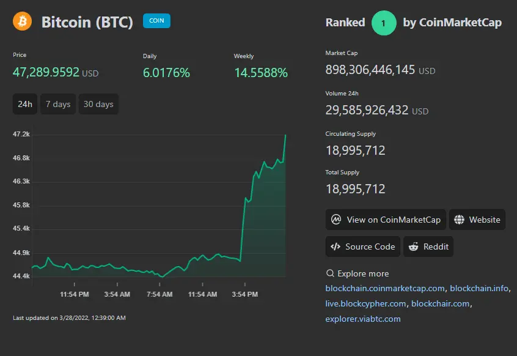517x356 pixels.
Task: Click the Bitcoin (BTC) title
Action: (87, 22)
